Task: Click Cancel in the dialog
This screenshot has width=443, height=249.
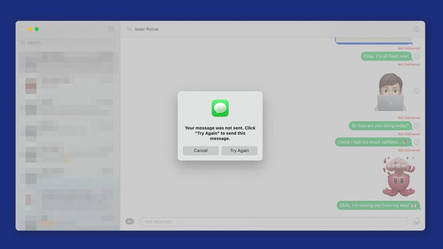Action: point(201,151)
